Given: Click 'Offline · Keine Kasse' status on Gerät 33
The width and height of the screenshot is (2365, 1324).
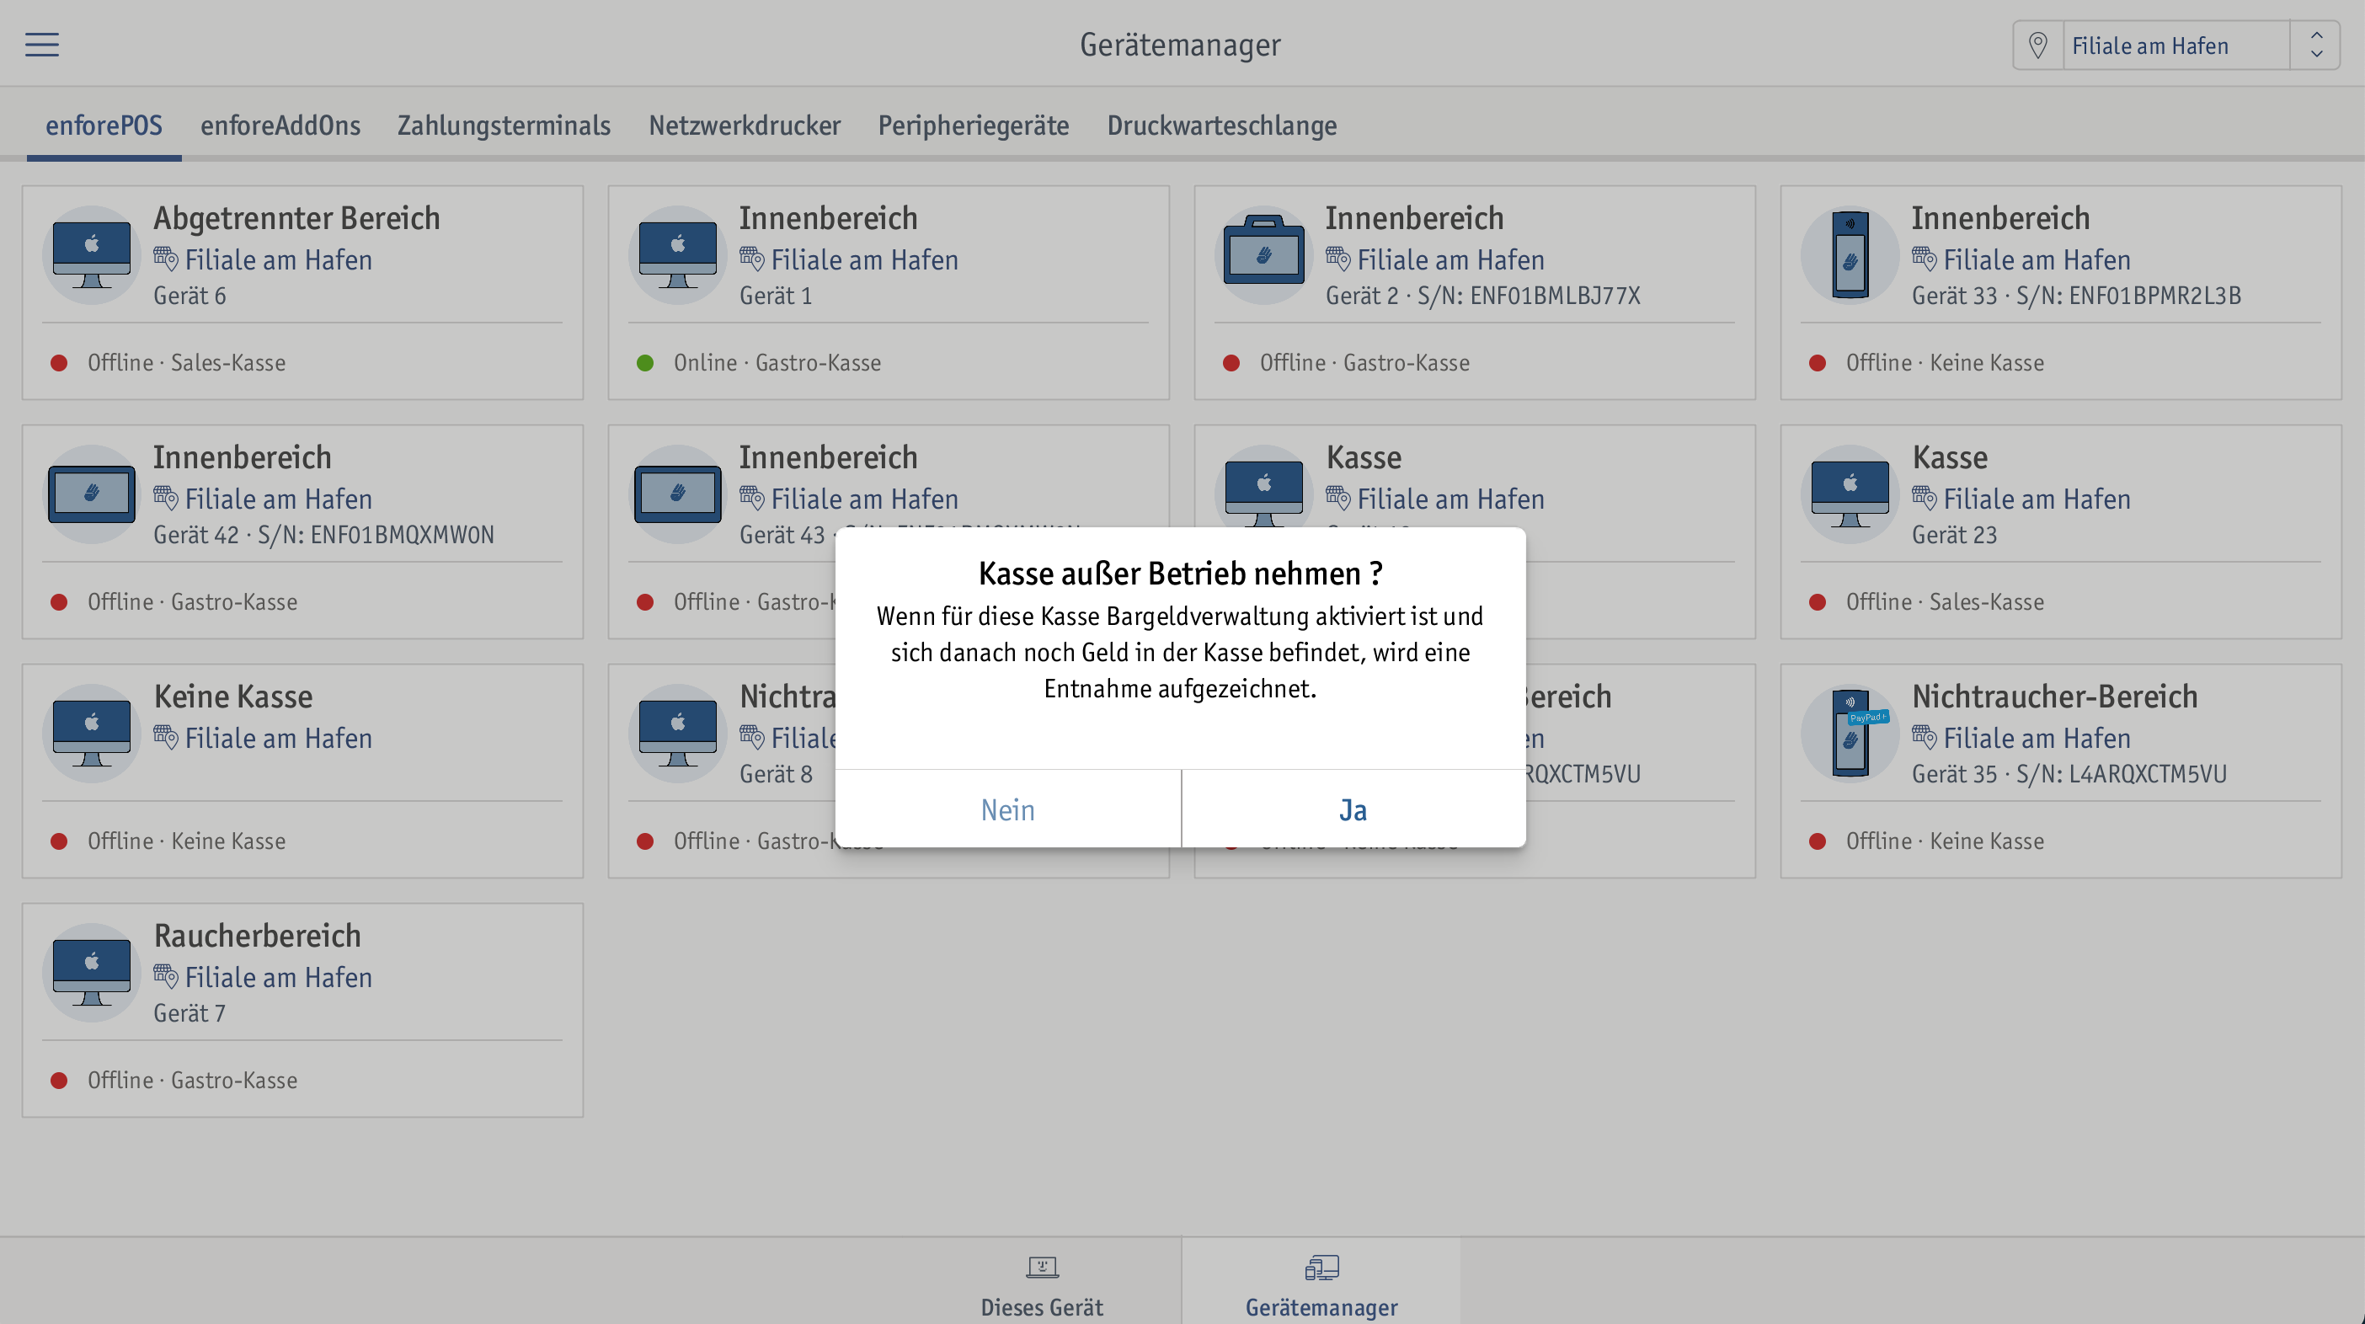Looking at the screenshot, I should (x=1945, y=363).
